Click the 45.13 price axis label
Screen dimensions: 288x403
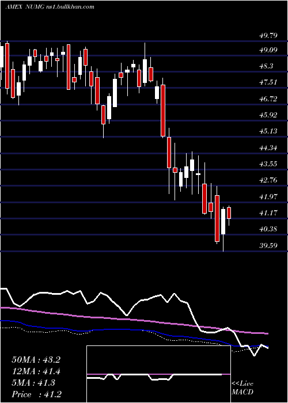[x=268, y=131]
